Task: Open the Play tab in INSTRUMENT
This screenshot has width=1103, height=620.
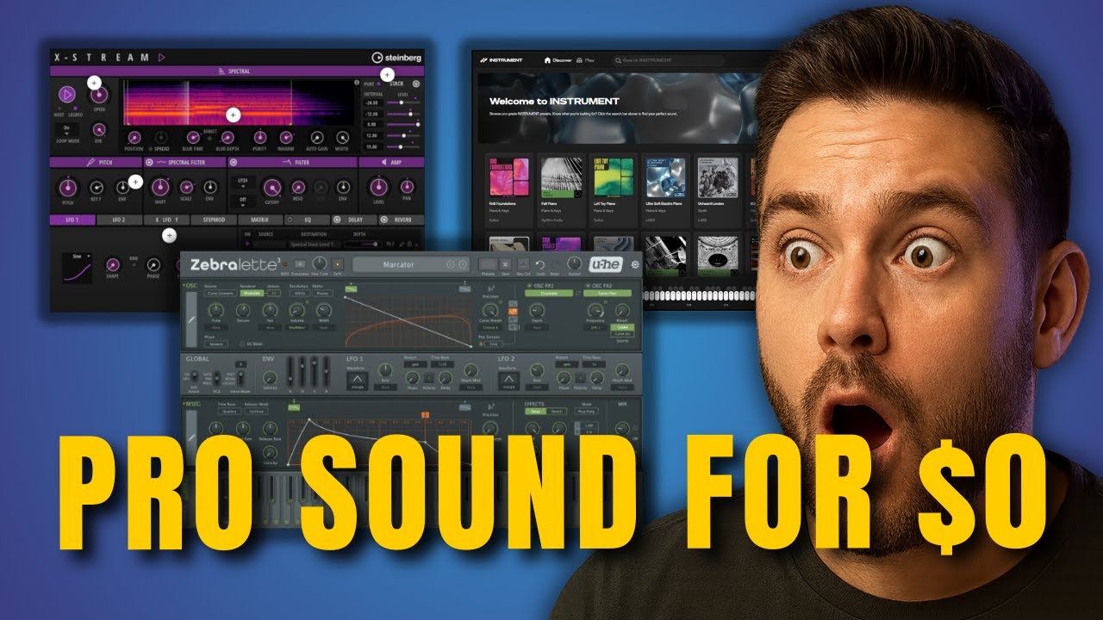Action: pos(585,60)
